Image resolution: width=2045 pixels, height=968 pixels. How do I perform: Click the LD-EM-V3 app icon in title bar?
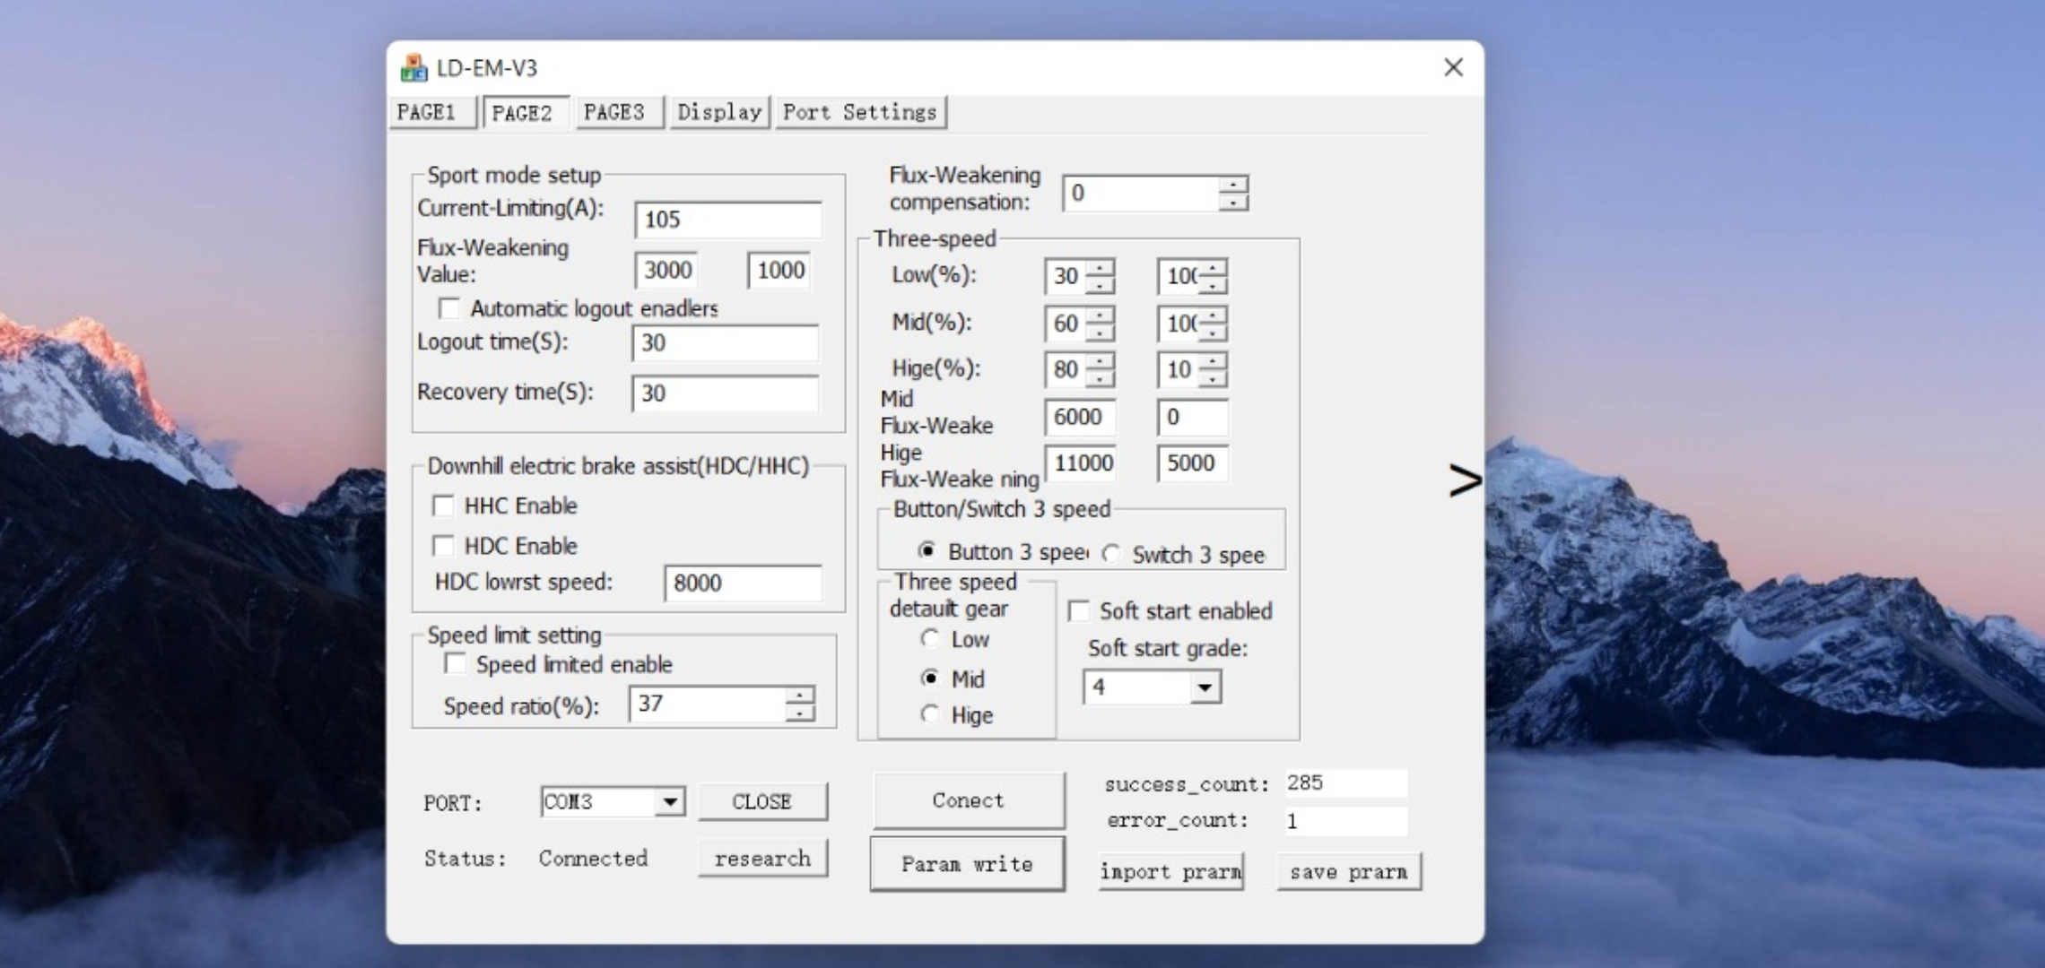(413, 68)
